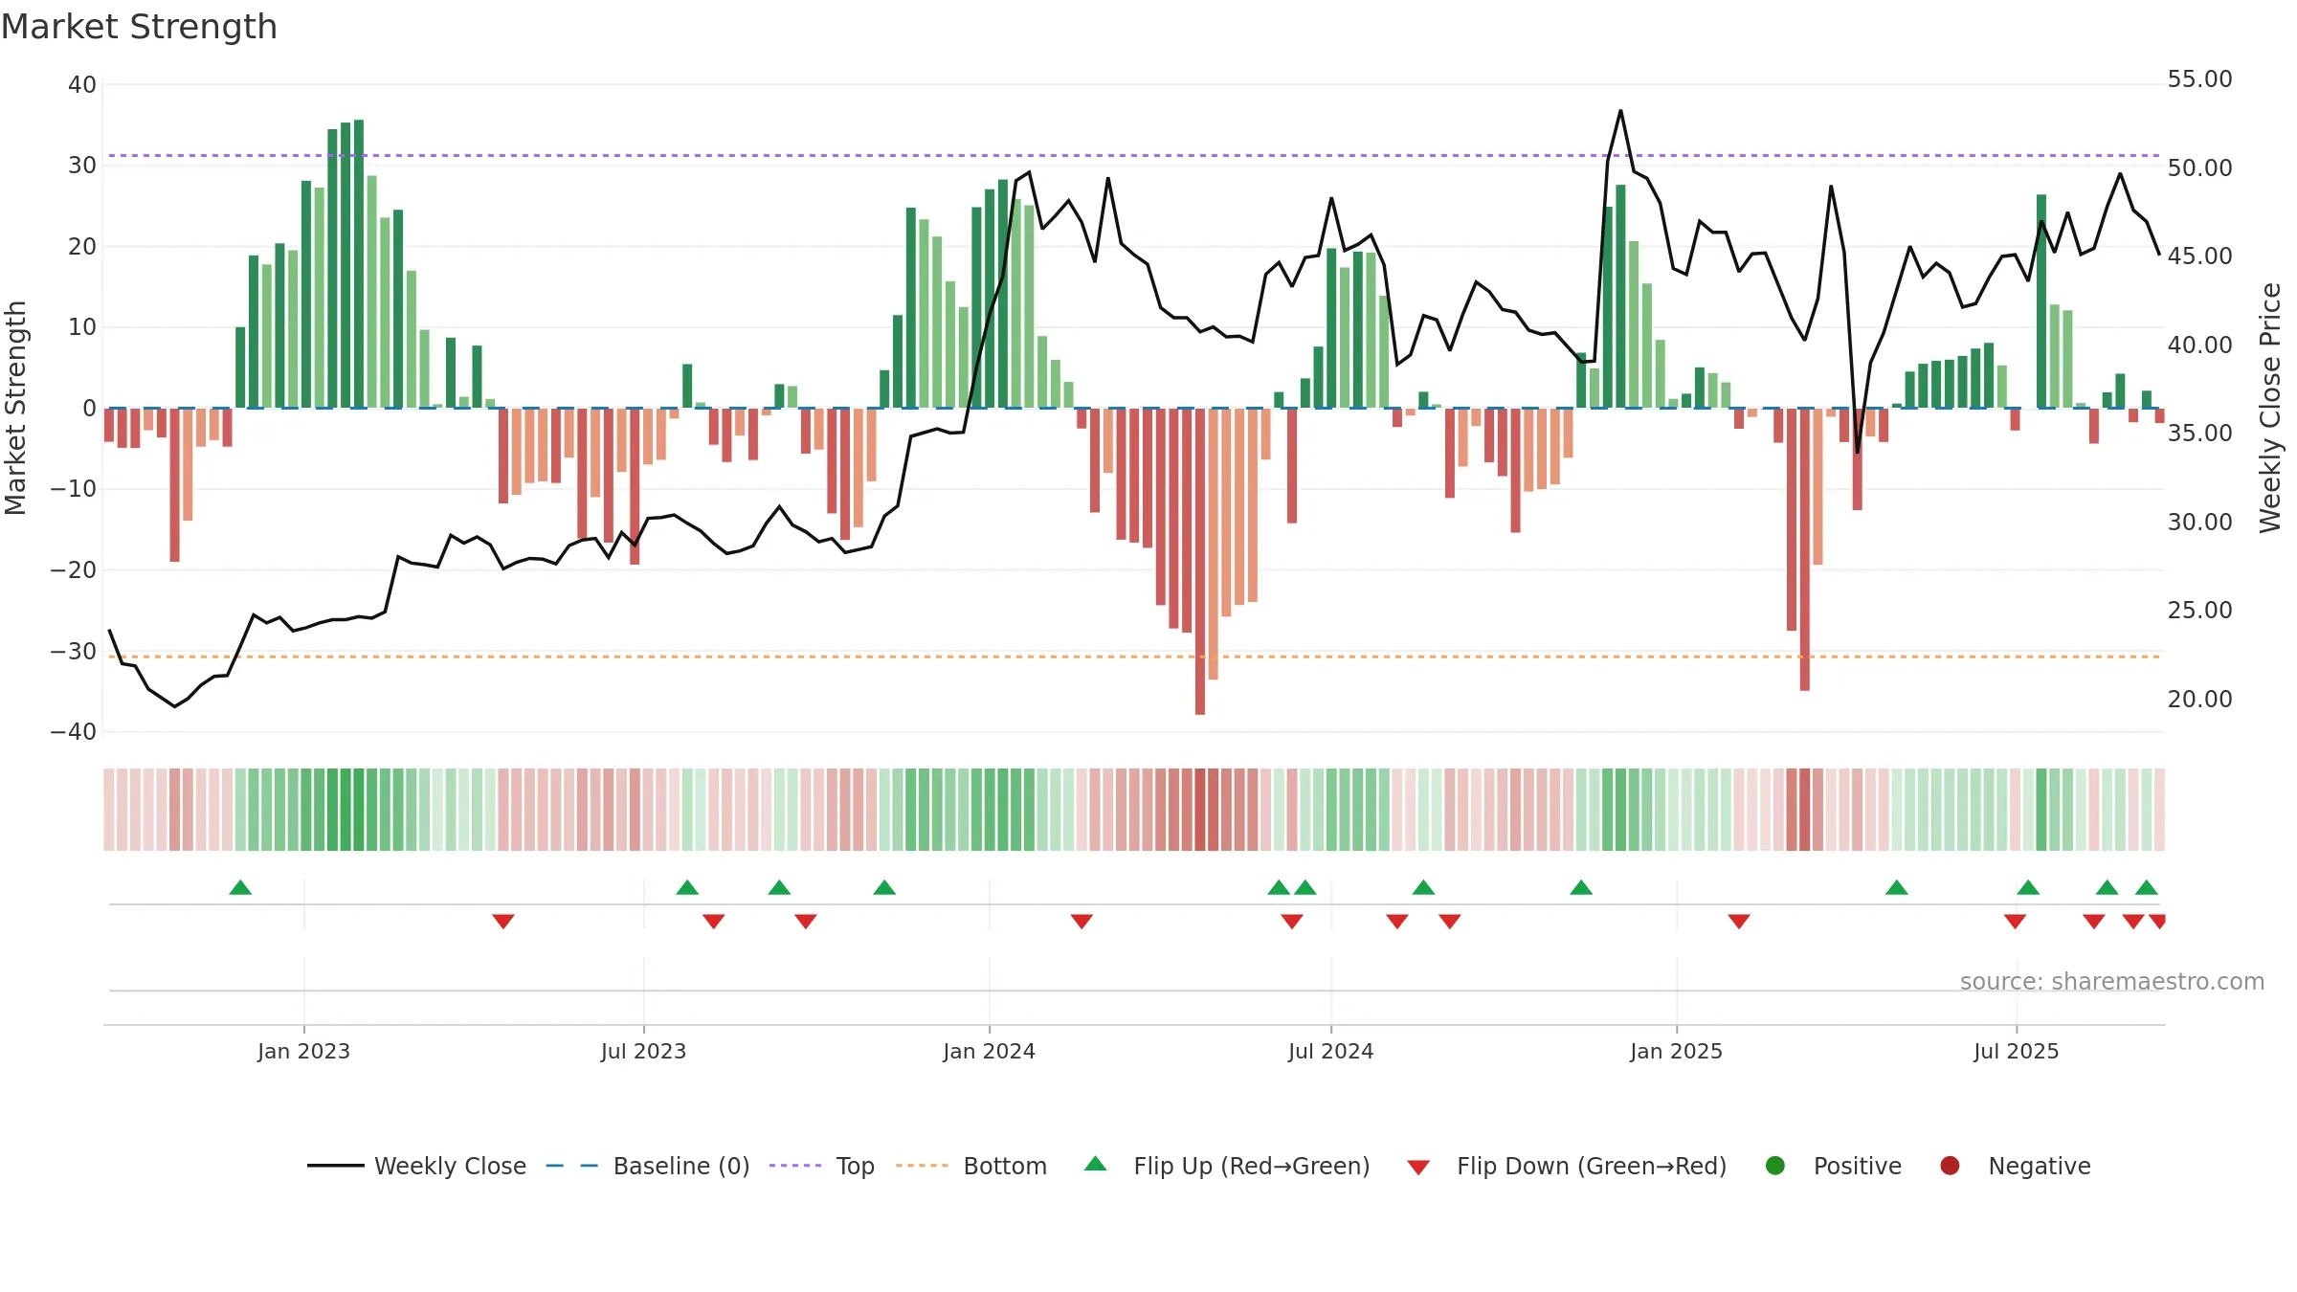
Task: Click the 55.00 price axis tick
Action: click(2199, 79)
